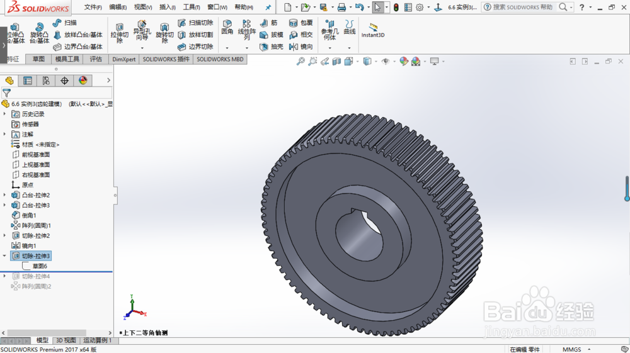Apply 圆角 fillet tool
Image resolution: width=630 pixels, height=353 pixels.
(227, 27)
